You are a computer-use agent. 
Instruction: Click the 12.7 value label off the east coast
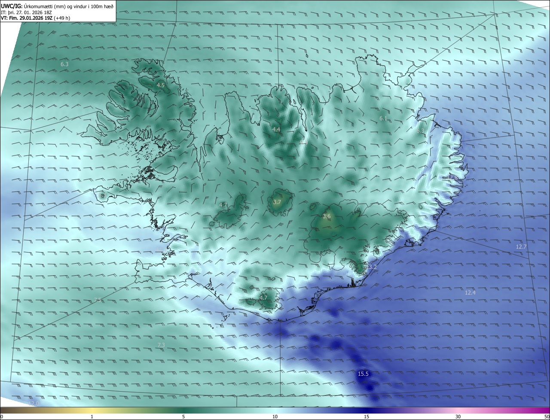pos(521,247)
